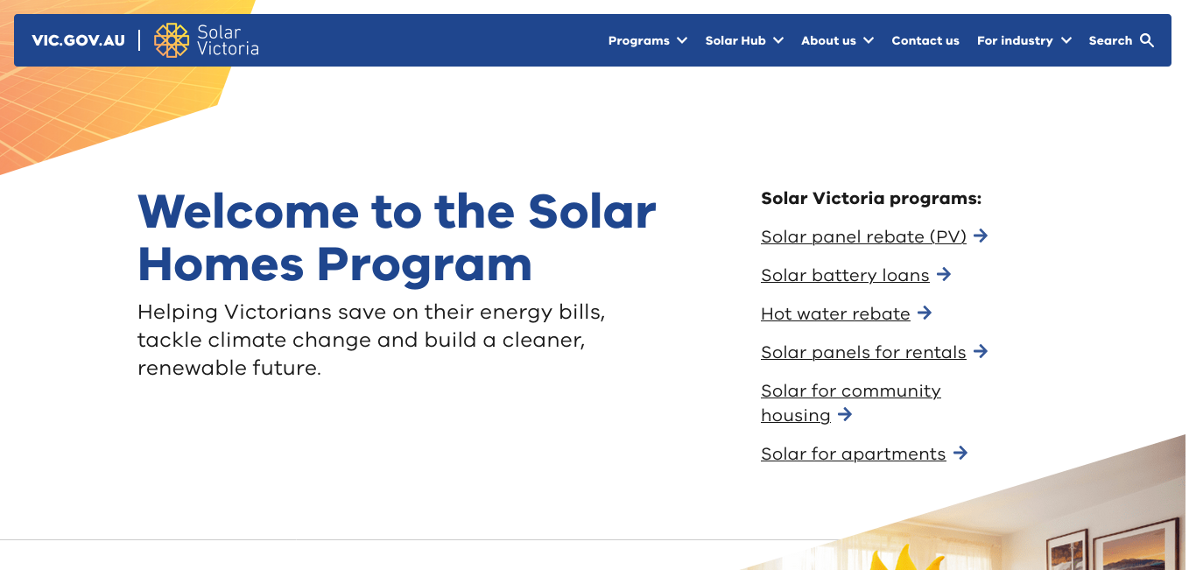Image resolution: width=1196 pixels, height=570 pixels.
Task: Open the Solar battery loans link
Action: pos(845,275)
